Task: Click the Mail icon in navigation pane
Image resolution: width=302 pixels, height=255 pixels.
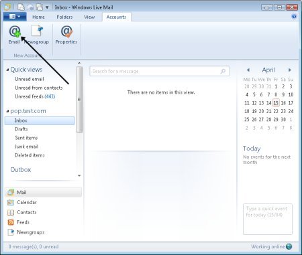Action: [x=11, y=192]
